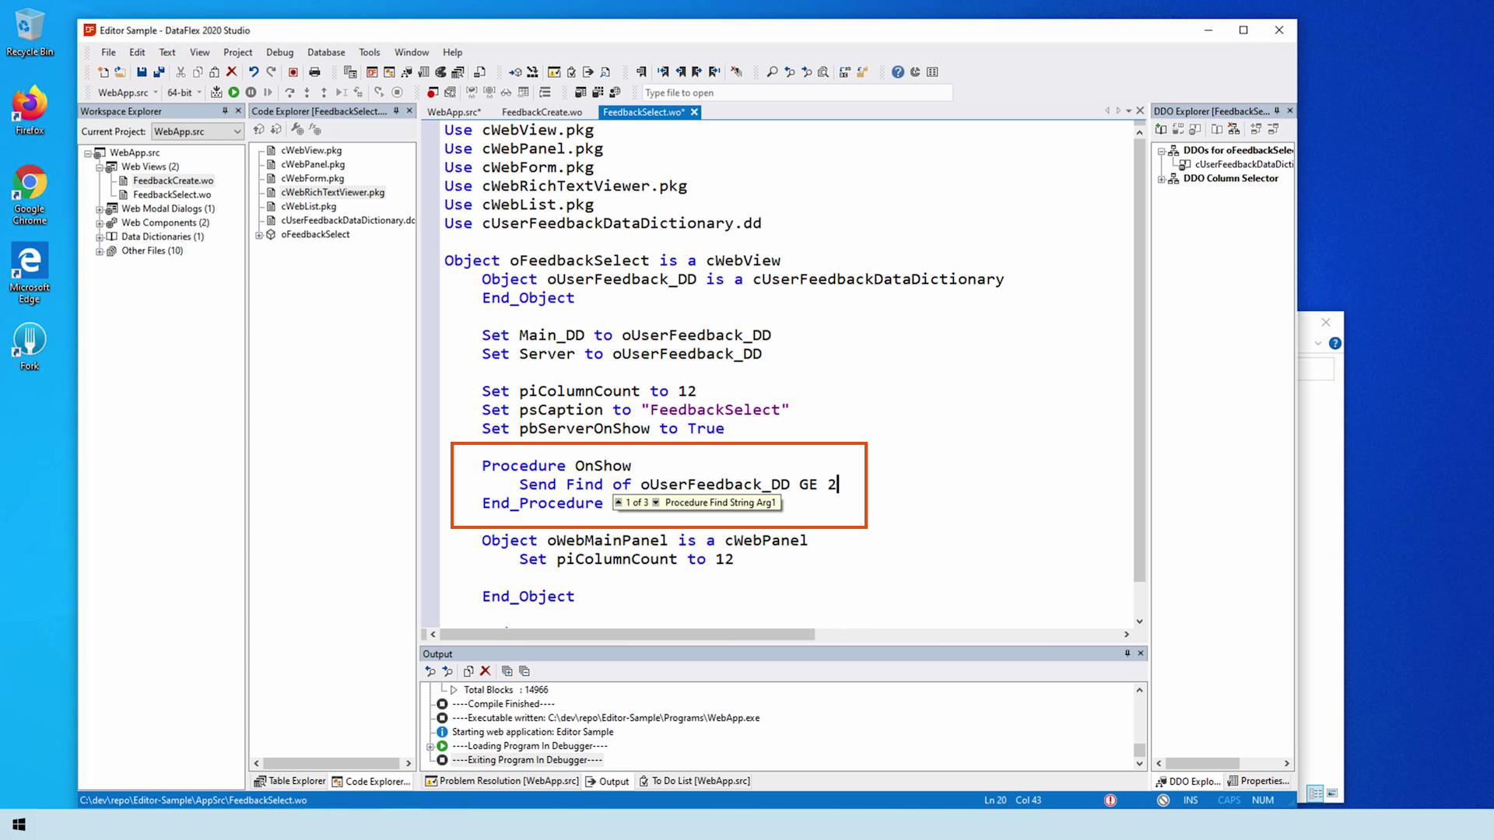Click the red Delete X toolbar icon
1494x840 pixels.
click(231, 72)
